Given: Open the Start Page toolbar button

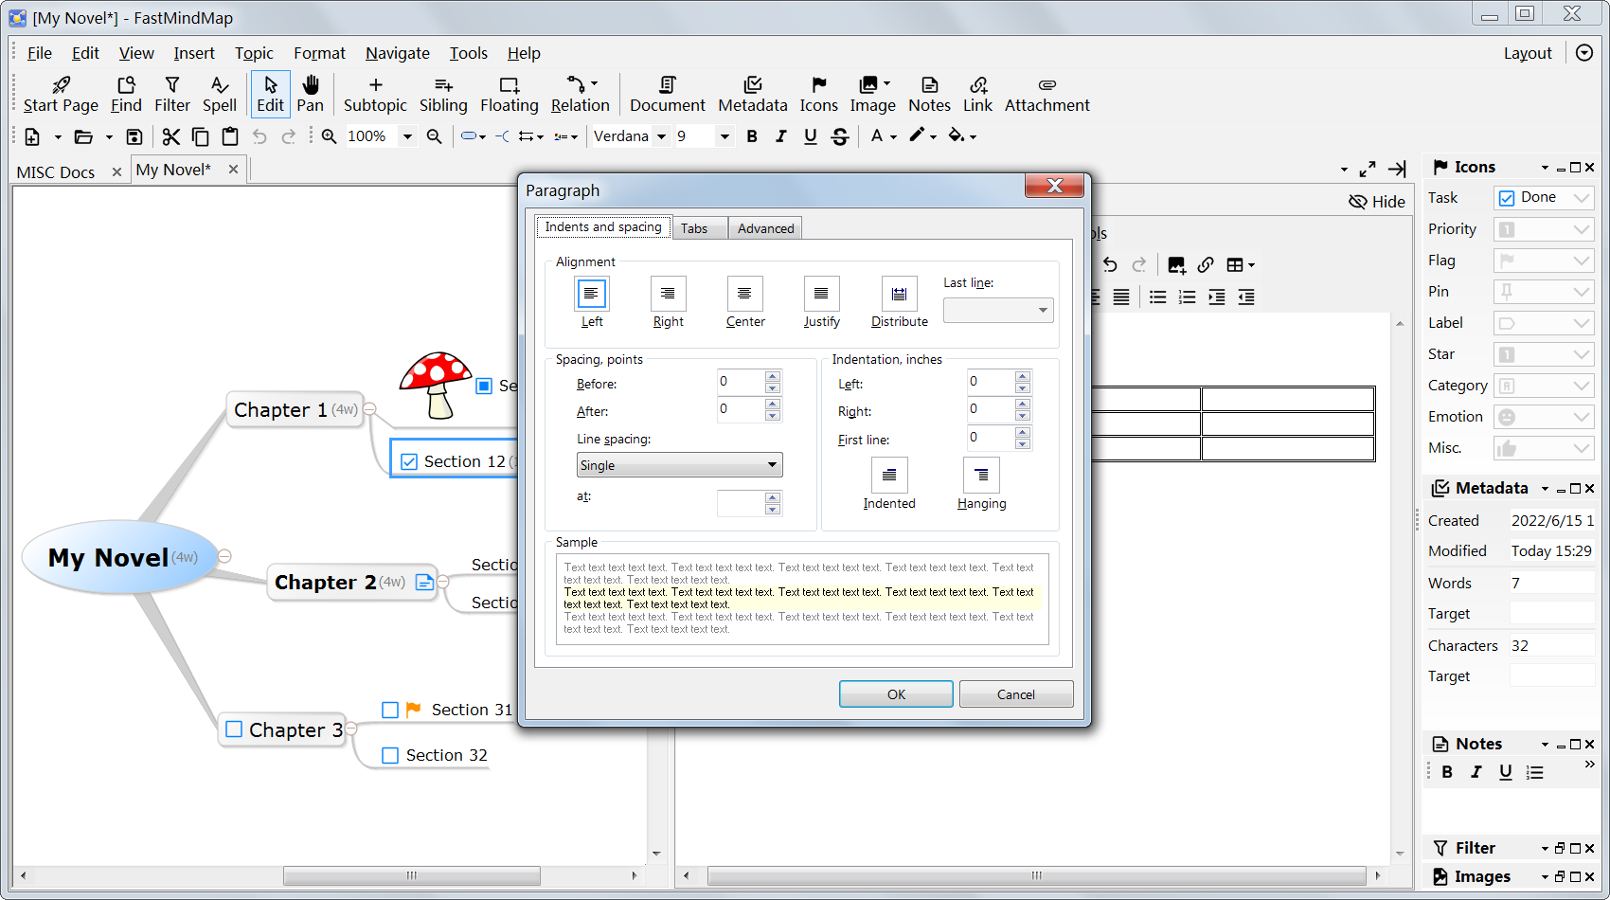Looking at the screenshot, I should click(x=61, y=95).
